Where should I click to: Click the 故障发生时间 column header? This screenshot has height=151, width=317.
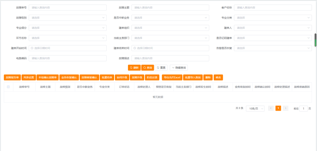pyautogui.click(x=203, y=87)
